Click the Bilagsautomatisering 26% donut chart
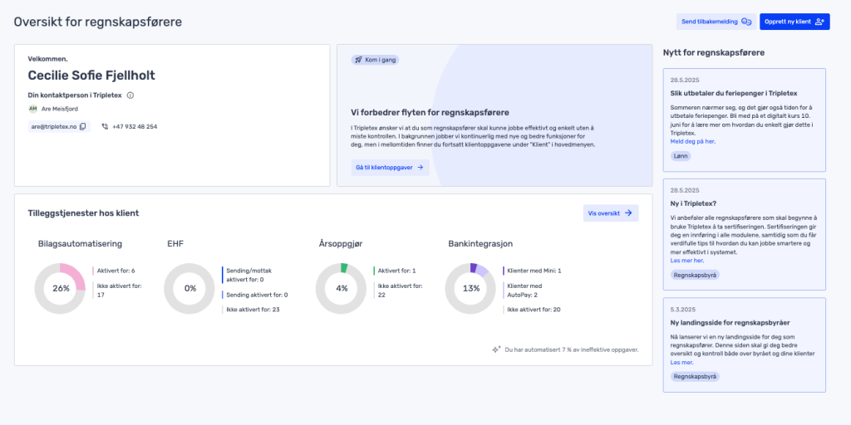851x425 pixels. point(60,289)
